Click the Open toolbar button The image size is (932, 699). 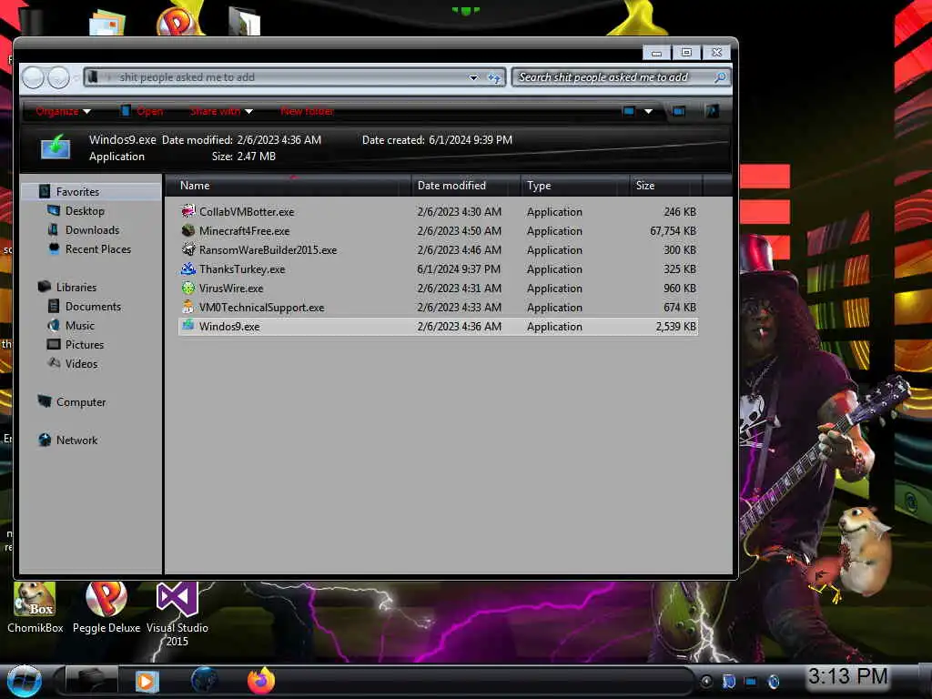point(142,111)
